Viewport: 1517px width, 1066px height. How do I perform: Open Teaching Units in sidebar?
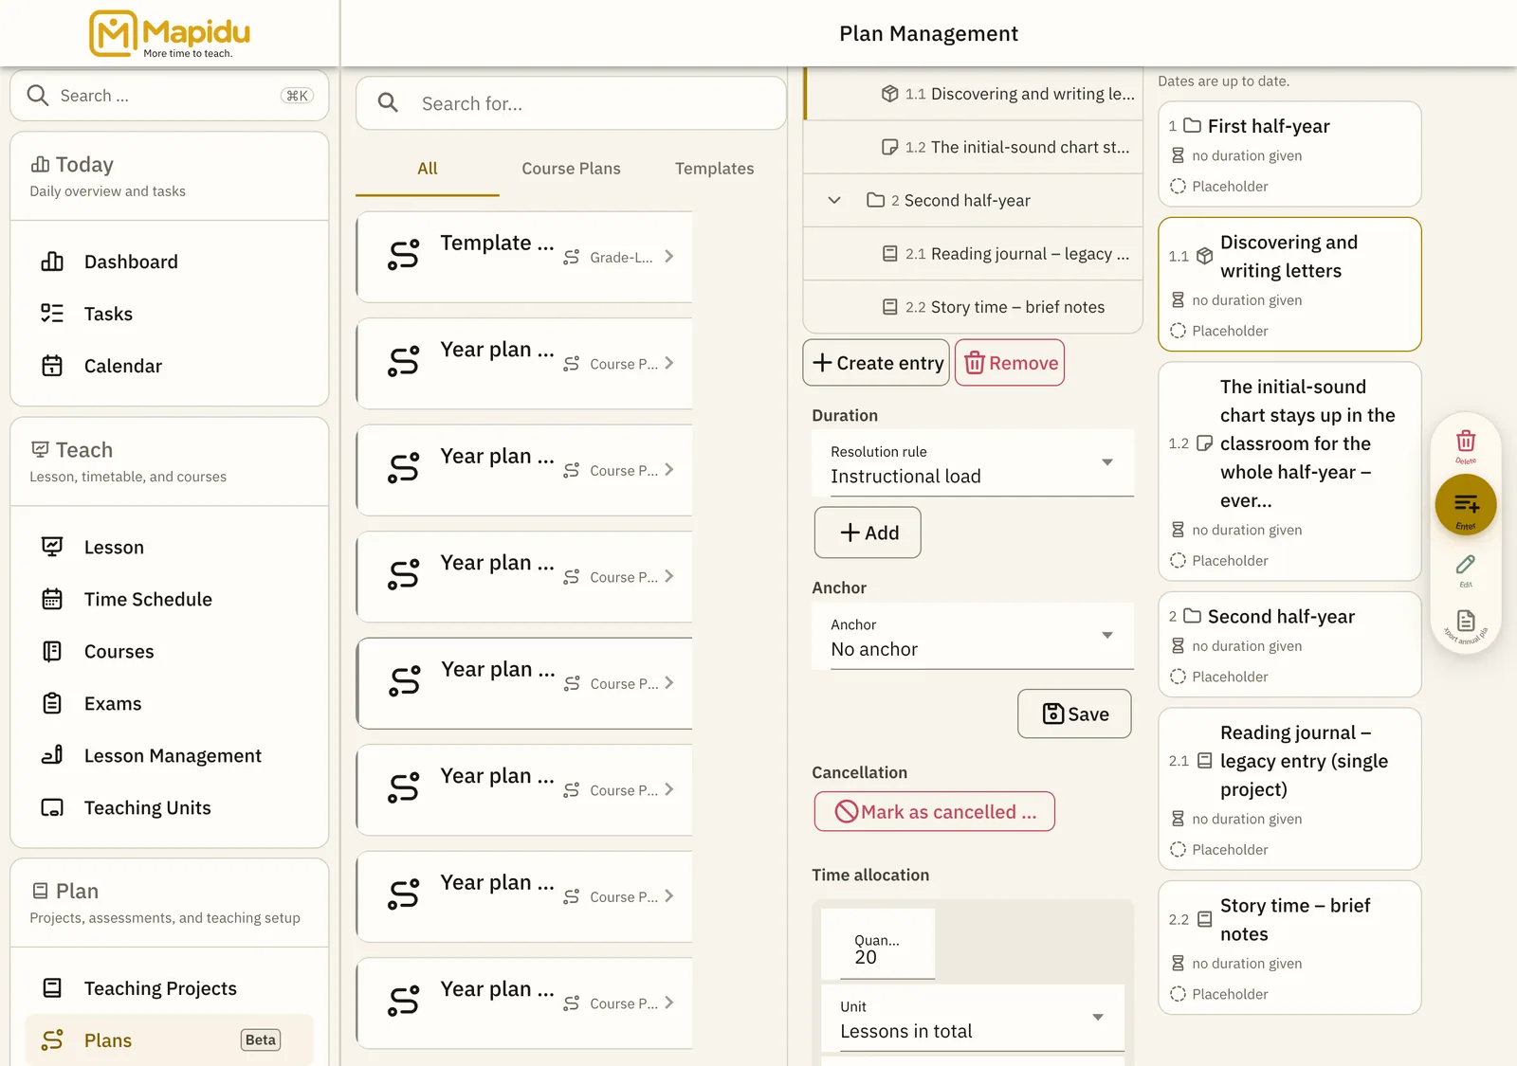[x=170, y=807]
